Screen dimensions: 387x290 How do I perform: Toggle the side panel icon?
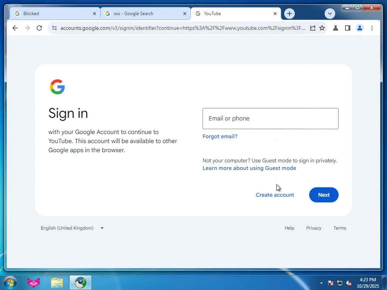pos(348,28)
